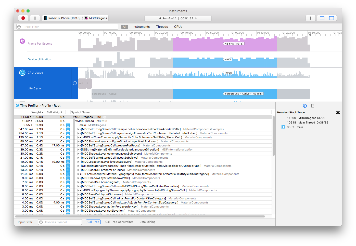
Task: Choose the MDCDragons target app
Action: pyautogui.click(x=96, y=18)
